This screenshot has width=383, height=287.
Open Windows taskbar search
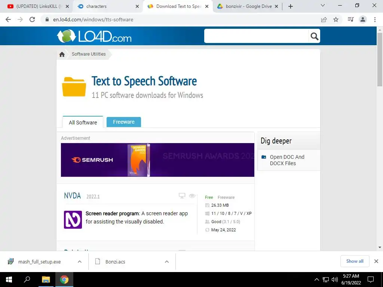coord(27,280)
